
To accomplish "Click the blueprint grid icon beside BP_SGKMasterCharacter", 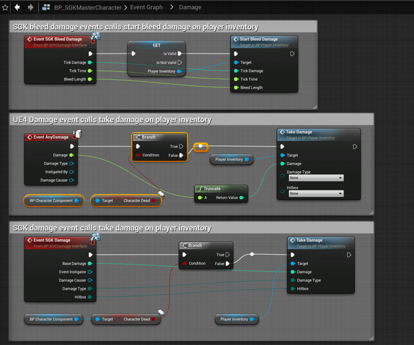I will tap(47, 7).
